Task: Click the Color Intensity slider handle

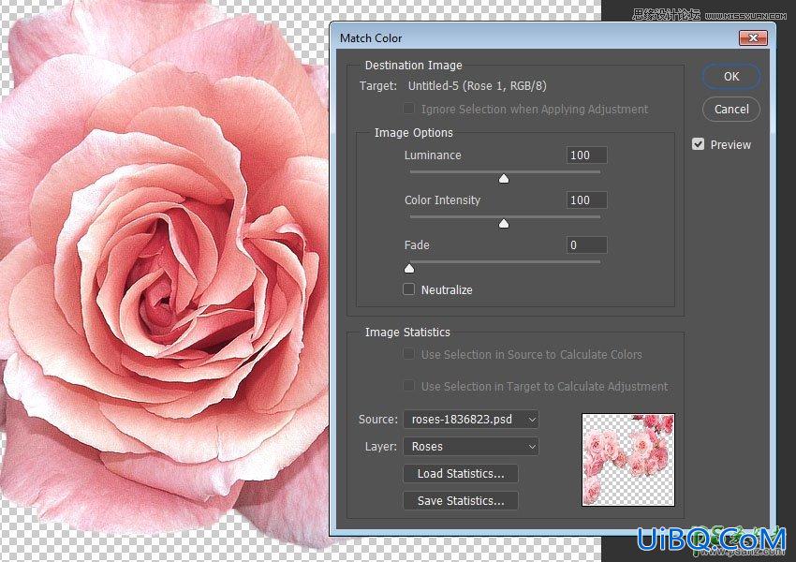Action: click(x=504, y=223)
